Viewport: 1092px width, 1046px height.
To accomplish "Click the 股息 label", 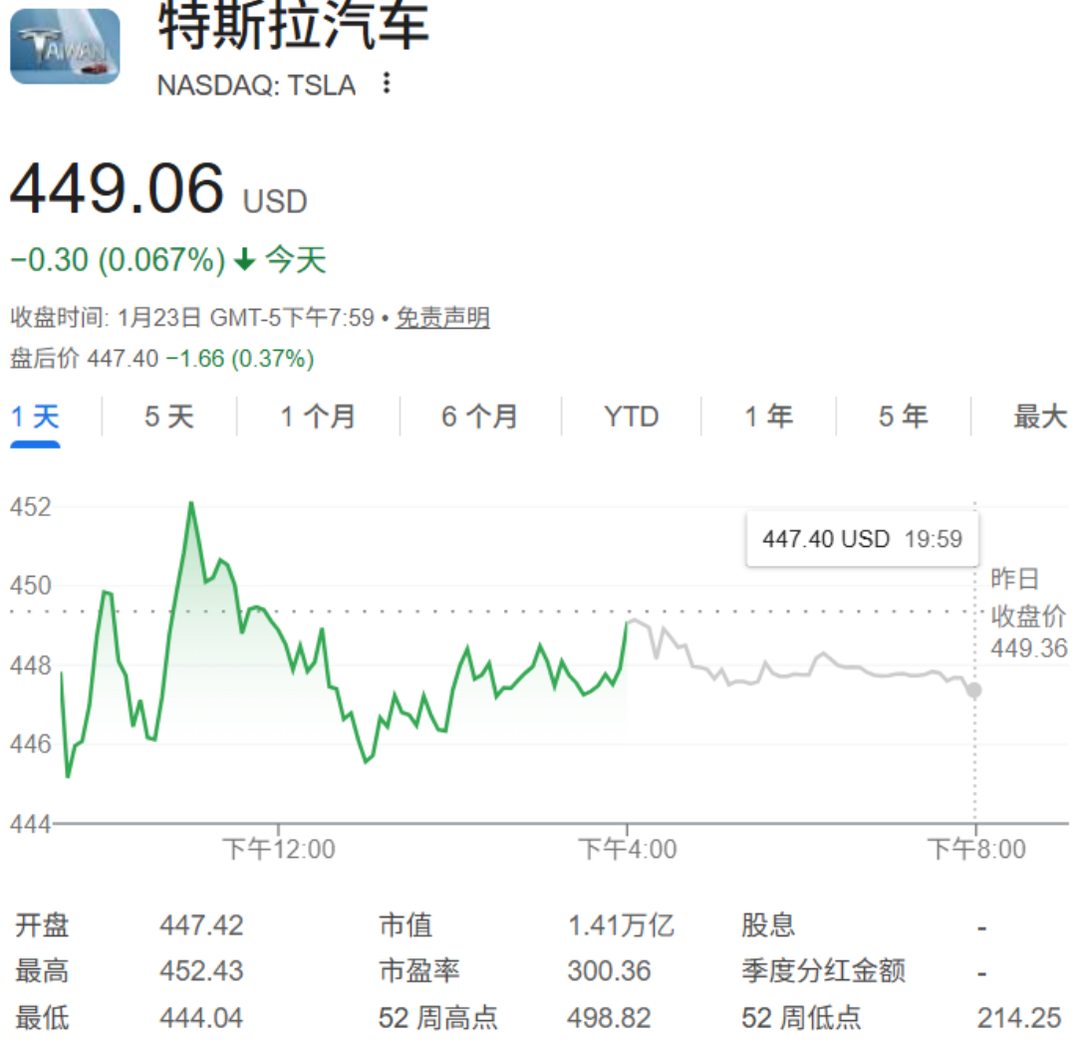I will coord(767,925).
